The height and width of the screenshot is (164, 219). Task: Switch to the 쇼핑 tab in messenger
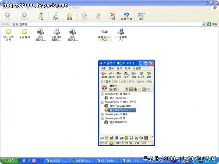(x=124, y=82)
